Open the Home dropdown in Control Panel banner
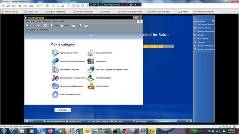This screenshot has height=134, width=239. pyautogui.click(x=92, y=36)
